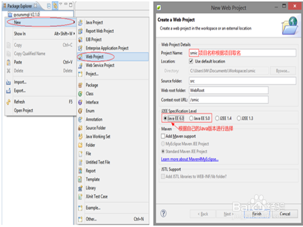This screenshot has height=227, width=303.
Task: Expand Show In submenu
Action: pos(40,34)
